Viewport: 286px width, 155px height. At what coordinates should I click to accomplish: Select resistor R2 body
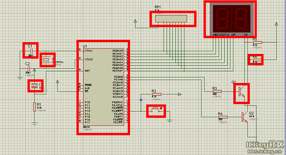click(x=157, y=94)
